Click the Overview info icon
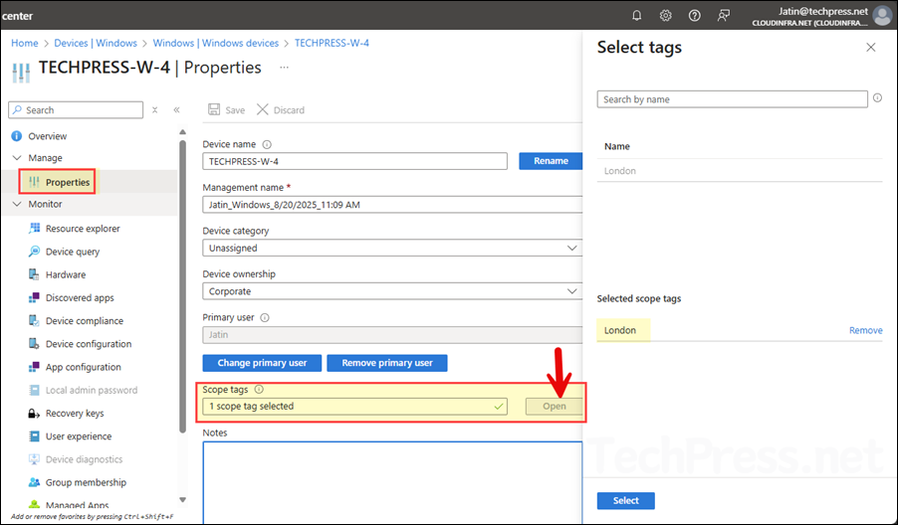 [x=17, y=136]
